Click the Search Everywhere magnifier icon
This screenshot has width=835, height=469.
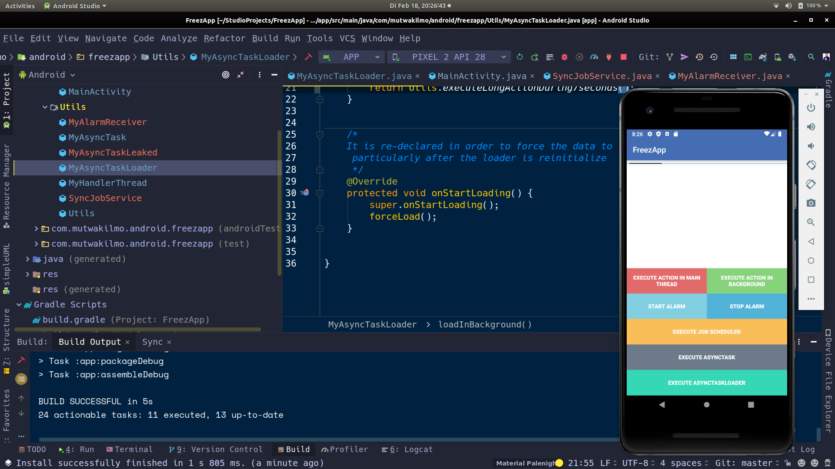811,57
